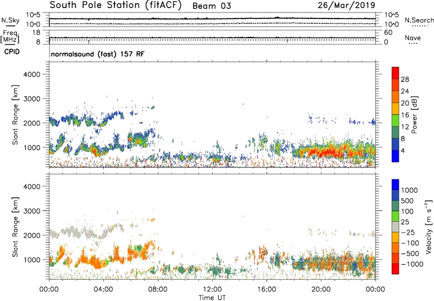The width and height of the screenshot is (434, 301).
Task: Click the '3000' tick of the velocity panel
Action: pyautogui.click(x=31, y=211)
